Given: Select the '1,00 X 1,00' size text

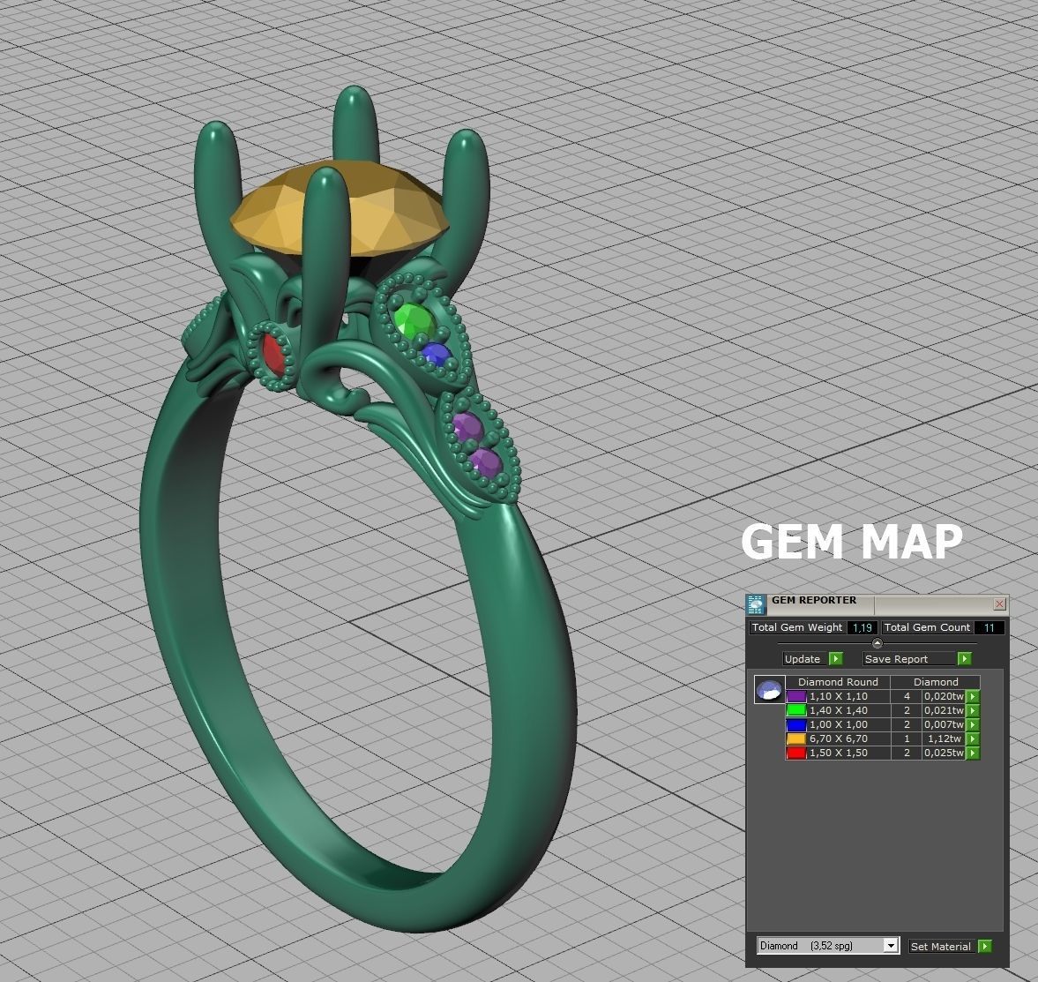Looking at the screenshot, I should [838, 725].
